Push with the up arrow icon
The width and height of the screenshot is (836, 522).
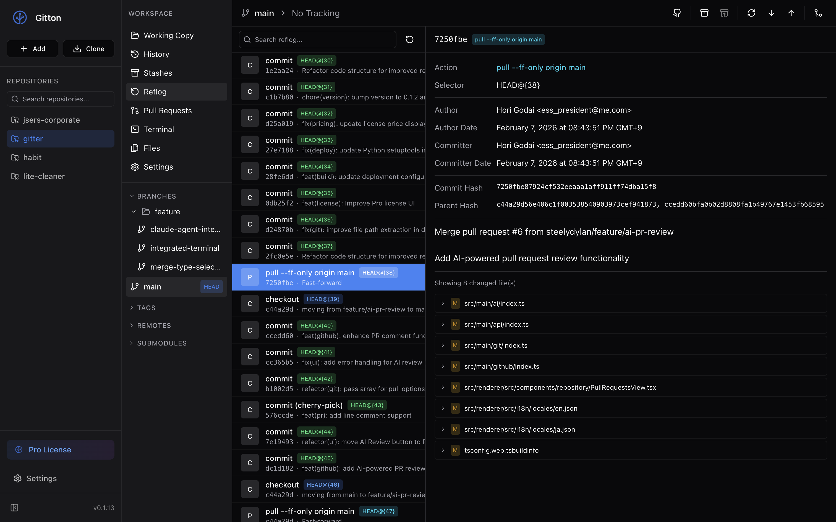(x=791, y=13)
